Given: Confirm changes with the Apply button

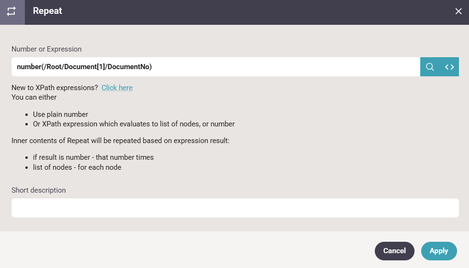Looking at the screenshot, I should [438, 251].
